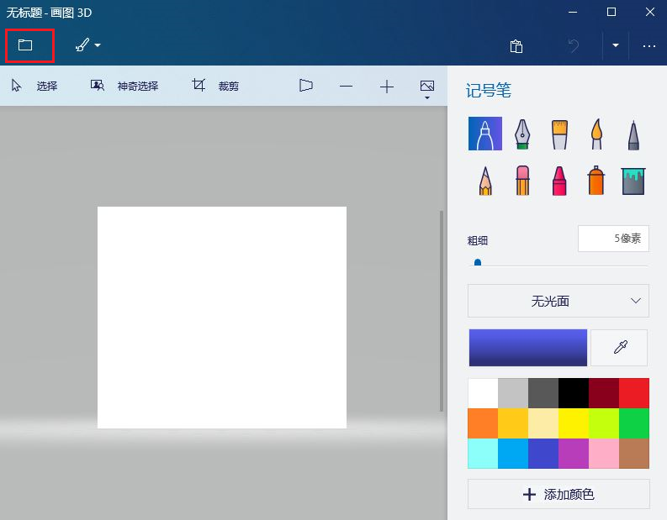Choose the green color swatch
The image size is (667, 520).
[634, 423]
